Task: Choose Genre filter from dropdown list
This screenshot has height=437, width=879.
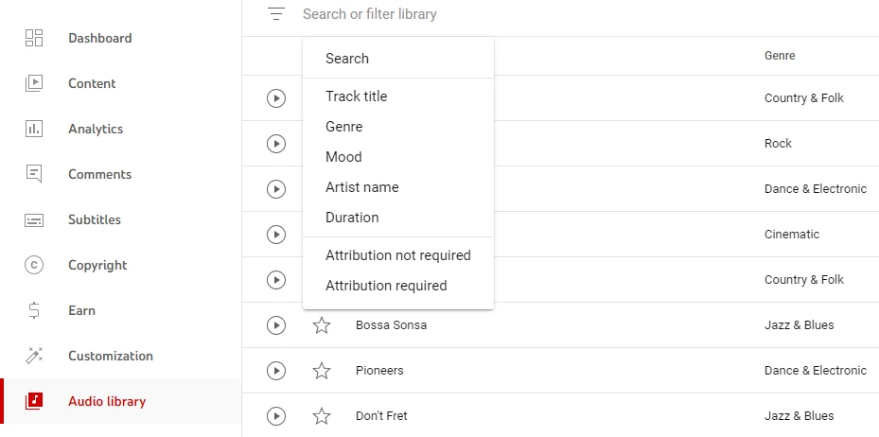Action: tap(398, 127)
